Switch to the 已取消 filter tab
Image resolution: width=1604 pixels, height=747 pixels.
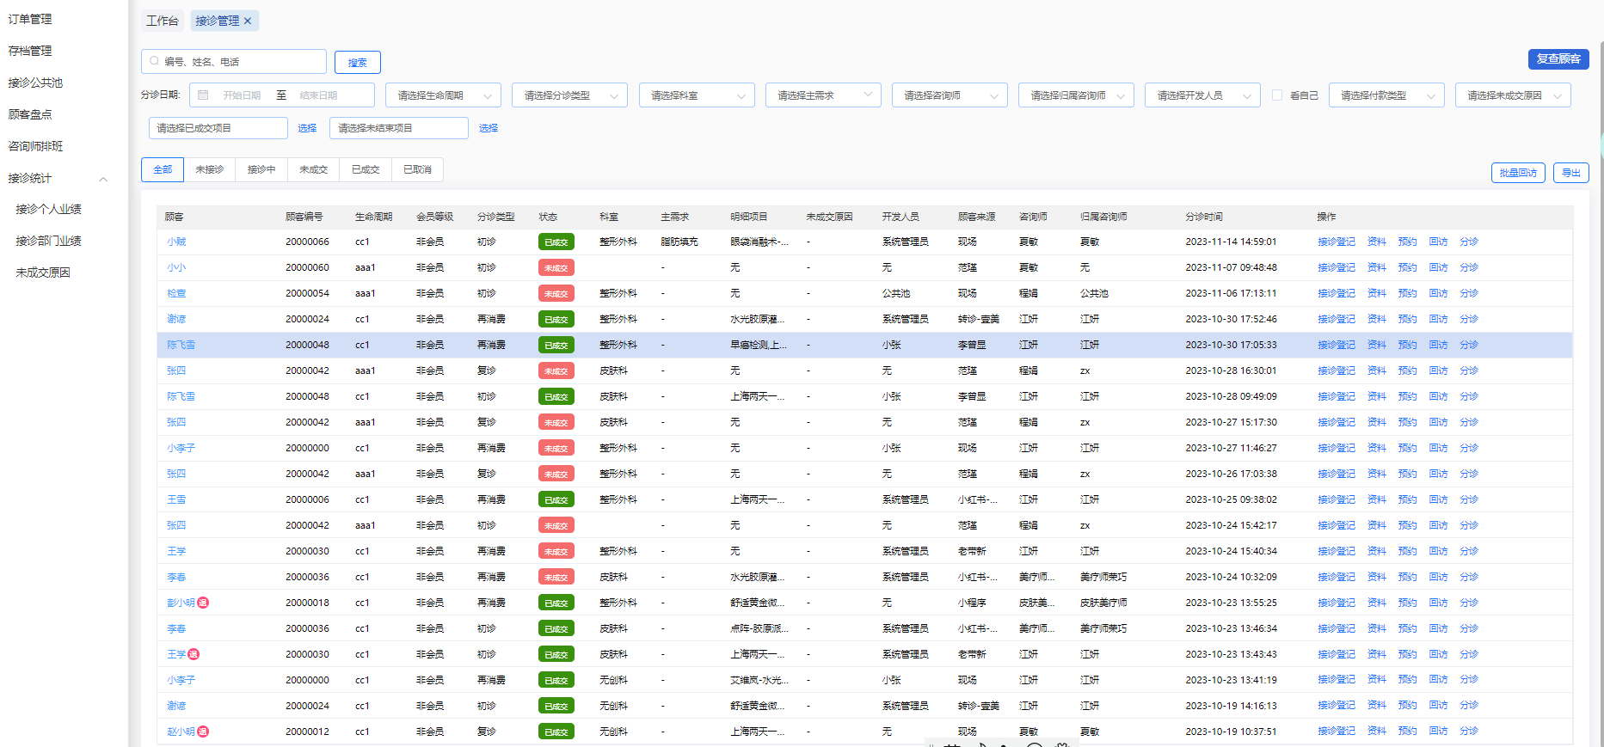tap(417, 169)
